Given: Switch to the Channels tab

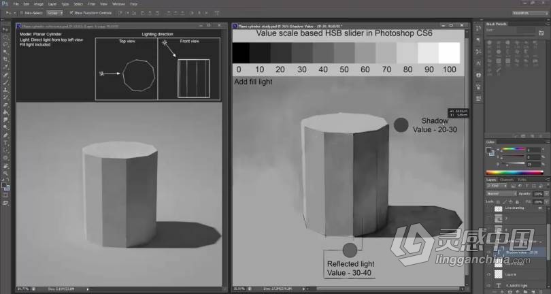Looking at the screenshot, I should pyautogui.click(x=507, y=180).
